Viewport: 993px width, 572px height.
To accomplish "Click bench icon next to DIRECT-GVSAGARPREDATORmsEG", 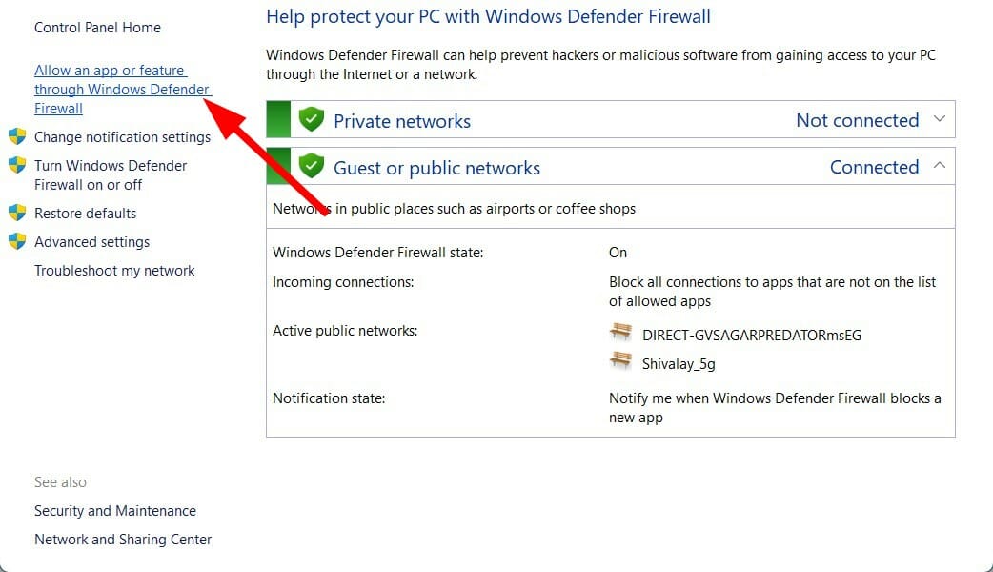I will tap(620, 332).
